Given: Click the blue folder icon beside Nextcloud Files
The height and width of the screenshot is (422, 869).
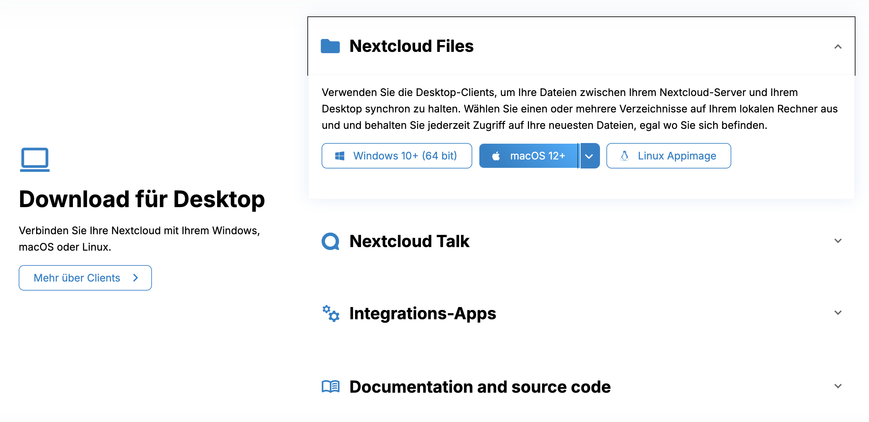Looking at the screenshot, I should 330,46.
